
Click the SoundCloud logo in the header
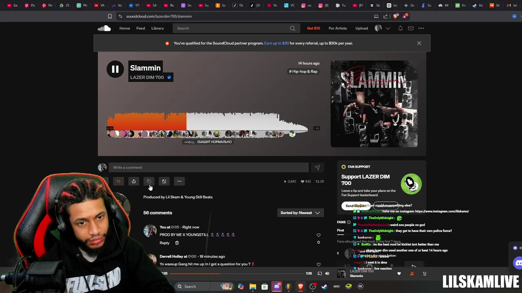click(x=104, y=28)
